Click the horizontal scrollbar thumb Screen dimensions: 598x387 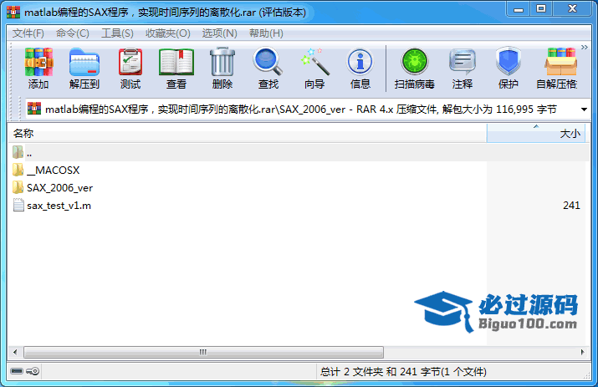(x=203, y=352)
